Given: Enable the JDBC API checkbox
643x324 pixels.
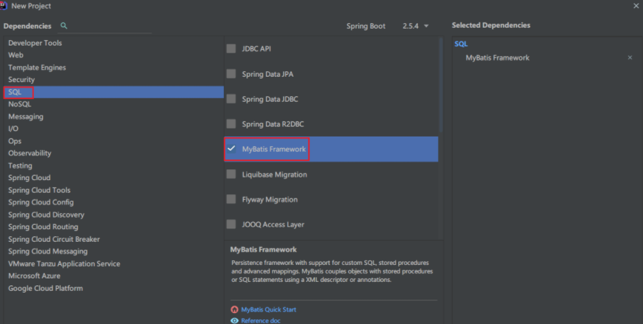Looking at the screenshot, I should pyautogui.click(x=231, y=49).
